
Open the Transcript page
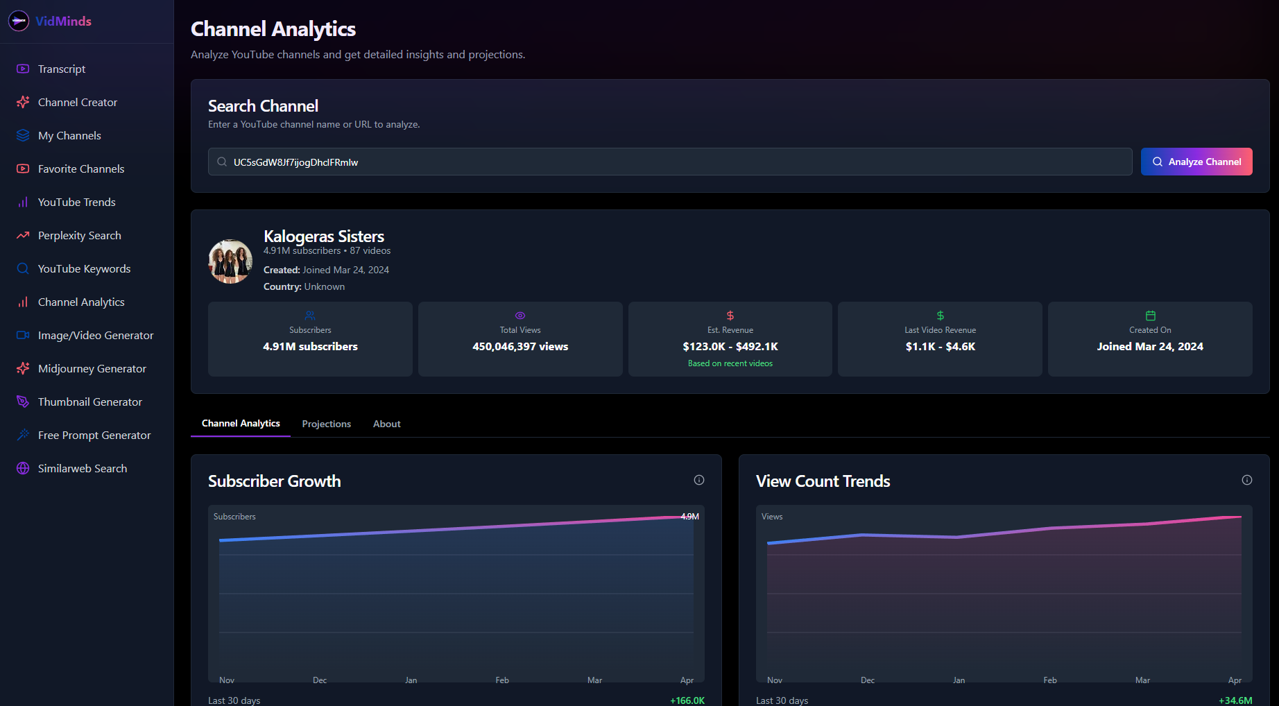[87, 69]
